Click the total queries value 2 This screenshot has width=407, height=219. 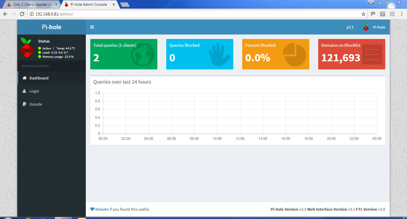click(x=96, y=57)
